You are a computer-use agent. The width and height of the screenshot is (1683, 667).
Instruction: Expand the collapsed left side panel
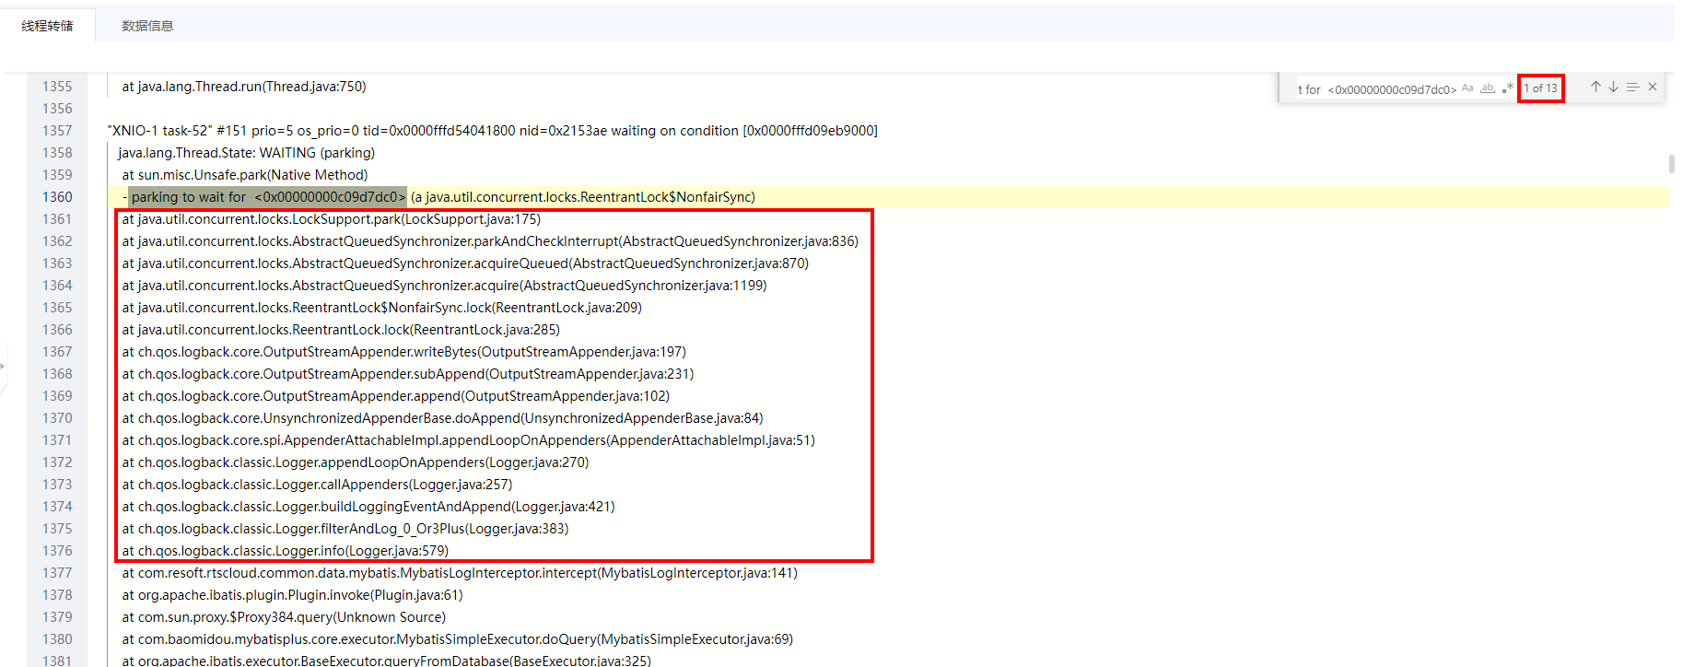[3, 367]
